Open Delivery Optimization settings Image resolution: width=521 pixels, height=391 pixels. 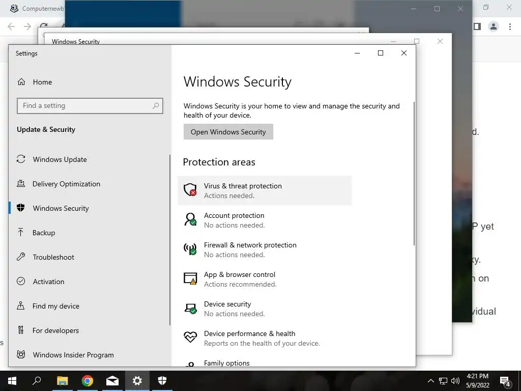pos(89,183)
